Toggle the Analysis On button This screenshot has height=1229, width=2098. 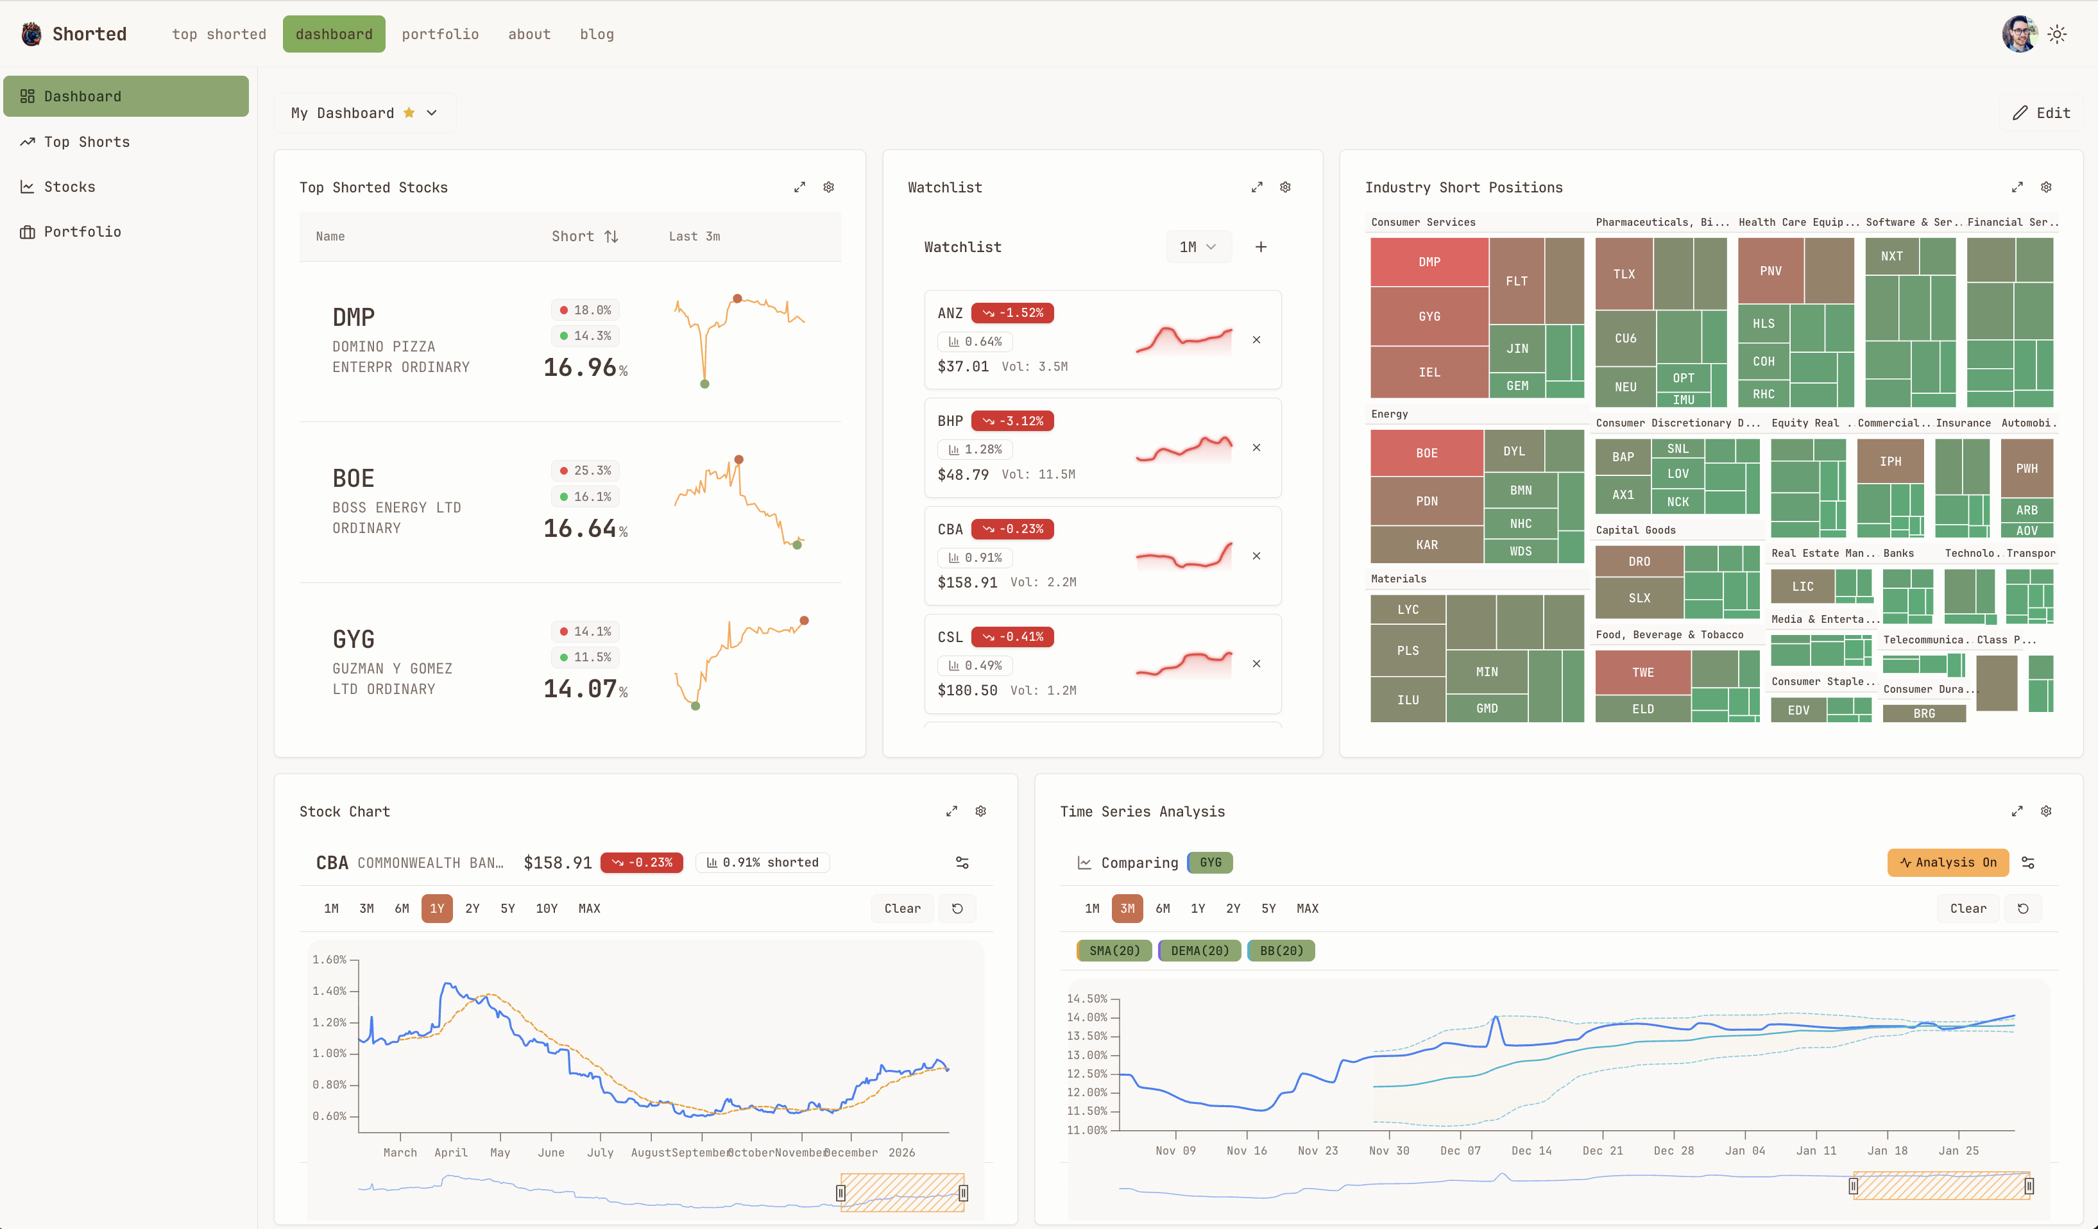1947,863
